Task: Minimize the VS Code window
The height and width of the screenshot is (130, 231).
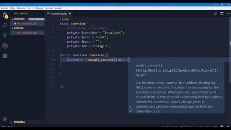Action: tap(215, 5)
